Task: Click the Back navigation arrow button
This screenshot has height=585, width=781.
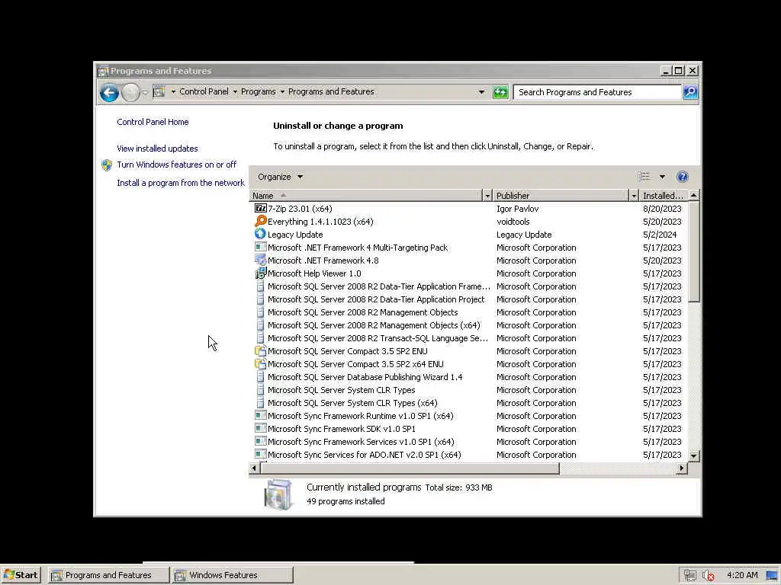Action: pyautogui.click(x=109, y=92)
